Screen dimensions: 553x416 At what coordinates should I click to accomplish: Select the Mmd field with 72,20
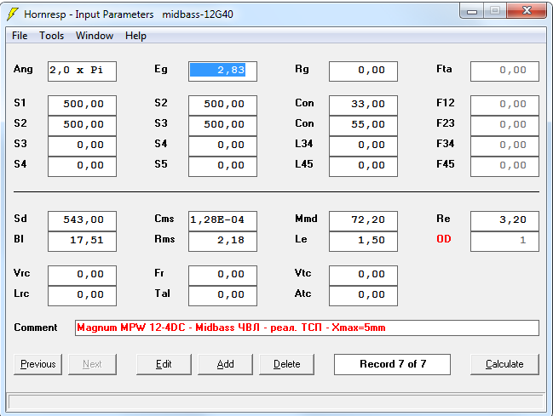[x=363, y=221]
